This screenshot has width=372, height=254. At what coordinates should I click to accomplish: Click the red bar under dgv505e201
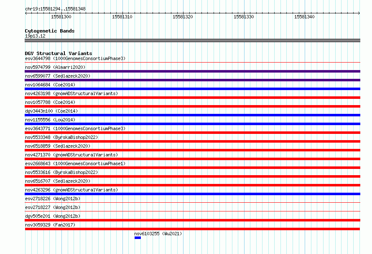(x=192, y=220)
